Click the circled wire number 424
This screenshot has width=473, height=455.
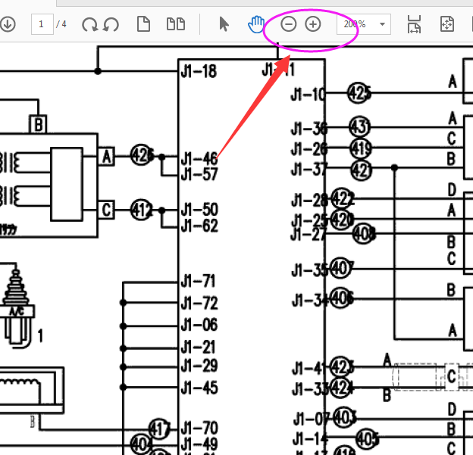click(341, 388)
